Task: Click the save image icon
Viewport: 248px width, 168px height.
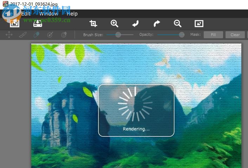Action: [x=38, y=23]
